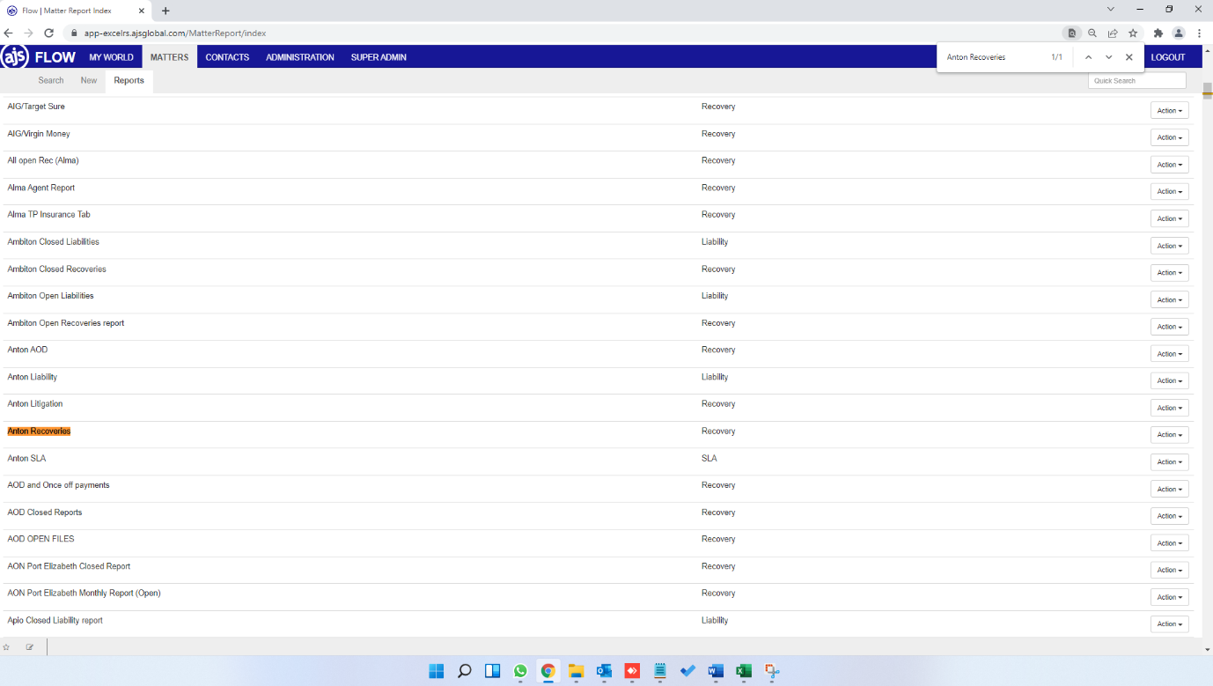Viewport: 1213px width, 686px height.
Task: Click the find-in-page icon in address bar
Action: [x=1071, y=33]
